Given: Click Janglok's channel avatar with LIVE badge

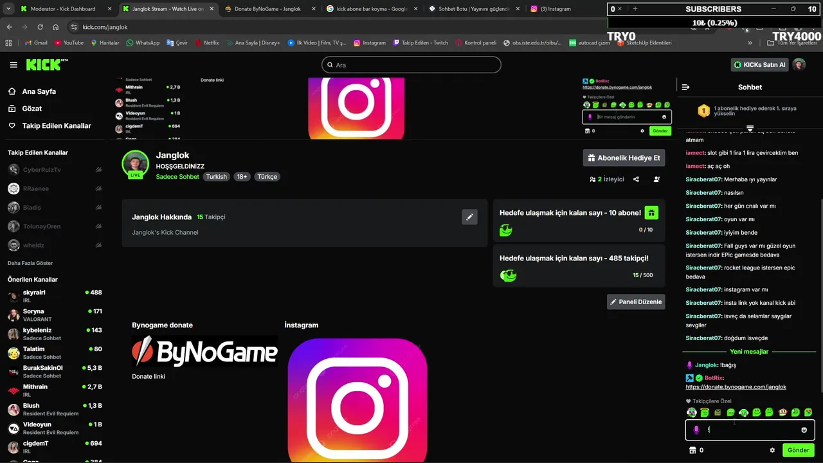Looking at the screenshot, I should click(x=136, y=165).
